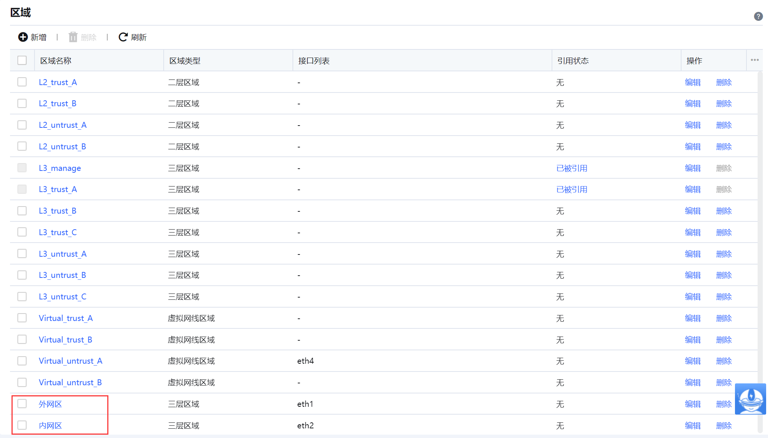Toggle the select-all header checkbox
The width and height of the screenshot is (768, 438).
(x=22, y=60)
